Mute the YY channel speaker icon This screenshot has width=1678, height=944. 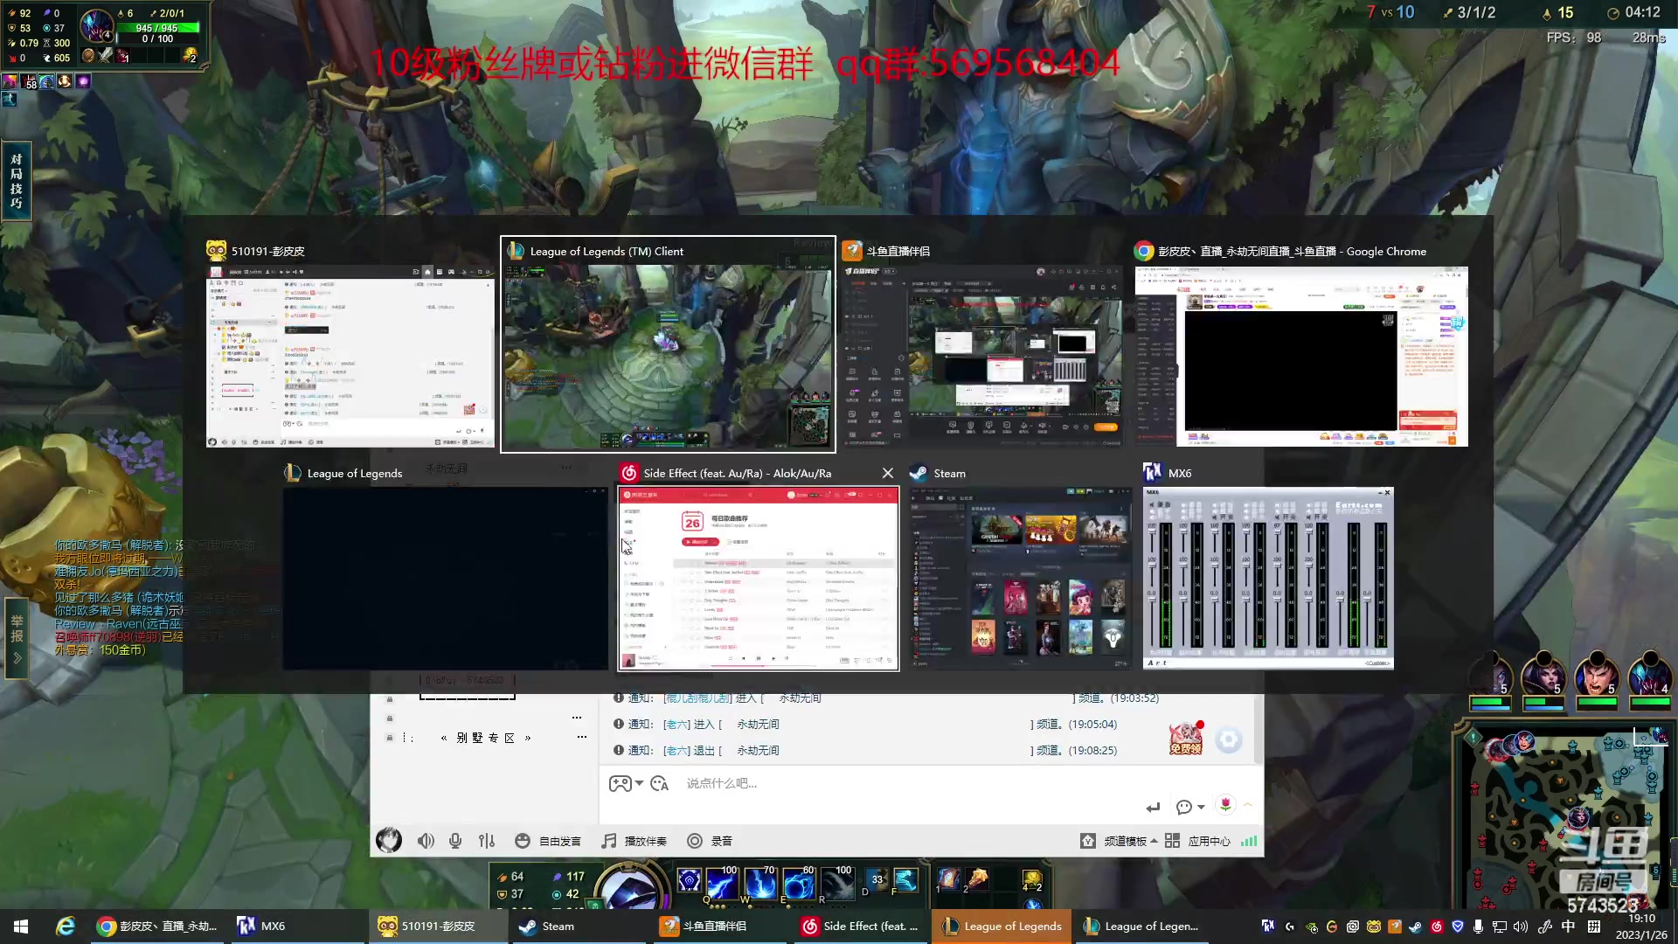click(426, 841)
